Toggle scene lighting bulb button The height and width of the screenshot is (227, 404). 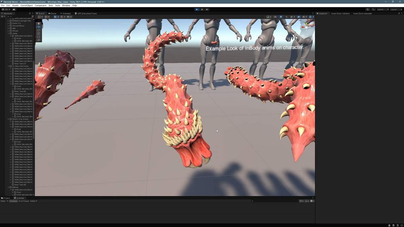[x=281, y=17]
